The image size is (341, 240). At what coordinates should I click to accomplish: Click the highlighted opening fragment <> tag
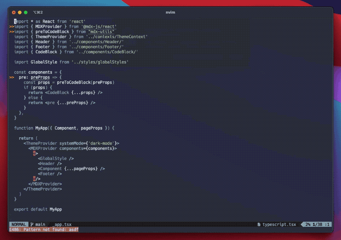35,153
